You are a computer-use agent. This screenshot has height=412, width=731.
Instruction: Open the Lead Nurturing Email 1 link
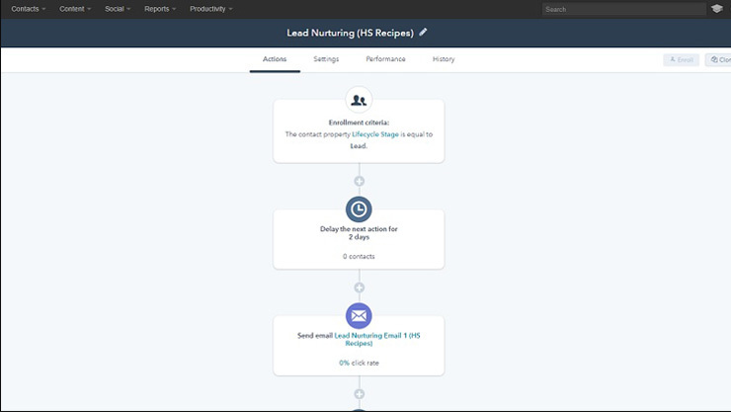click(377, 339)
